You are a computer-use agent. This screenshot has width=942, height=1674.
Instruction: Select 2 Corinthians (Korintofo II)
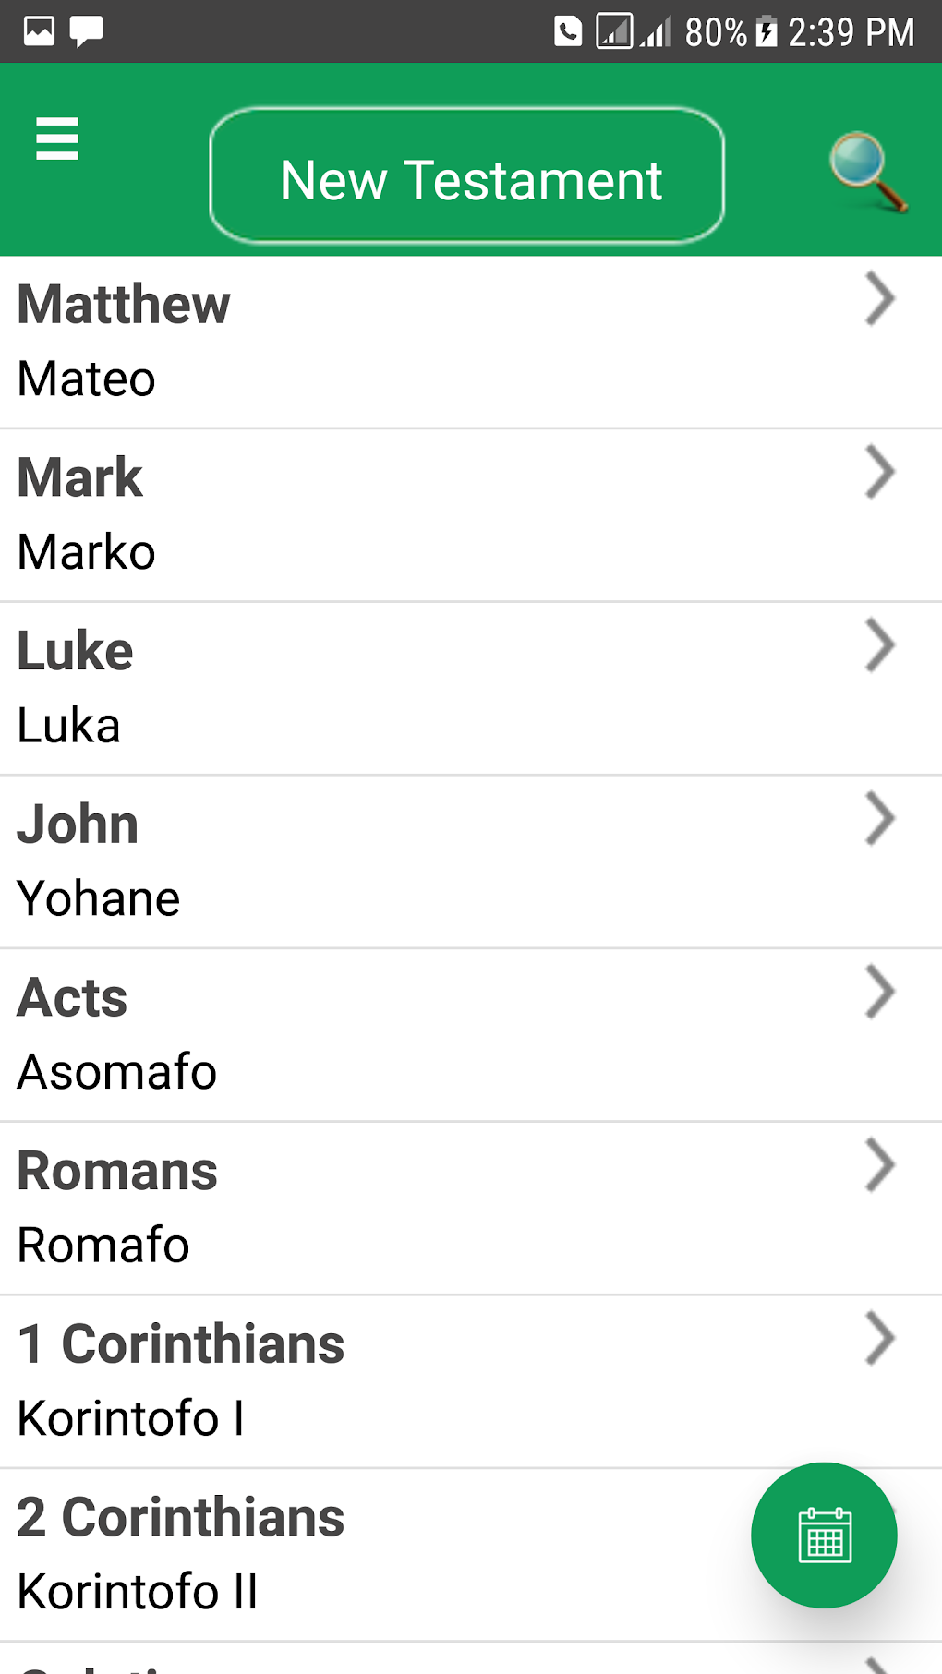pos(369,1555)
